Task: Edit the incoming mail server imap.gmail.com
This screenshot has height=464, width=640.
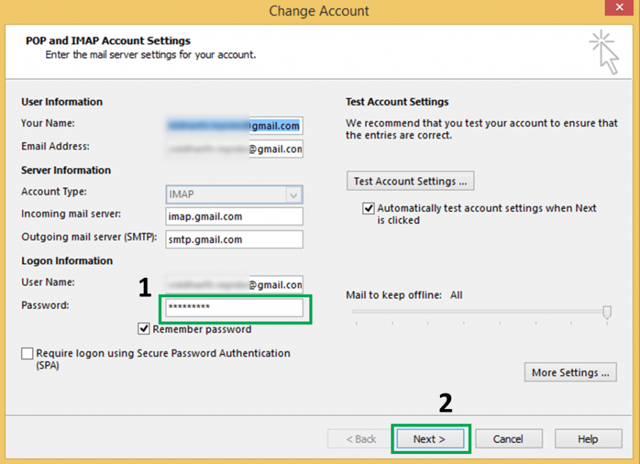Action: (x=234, y=216)
